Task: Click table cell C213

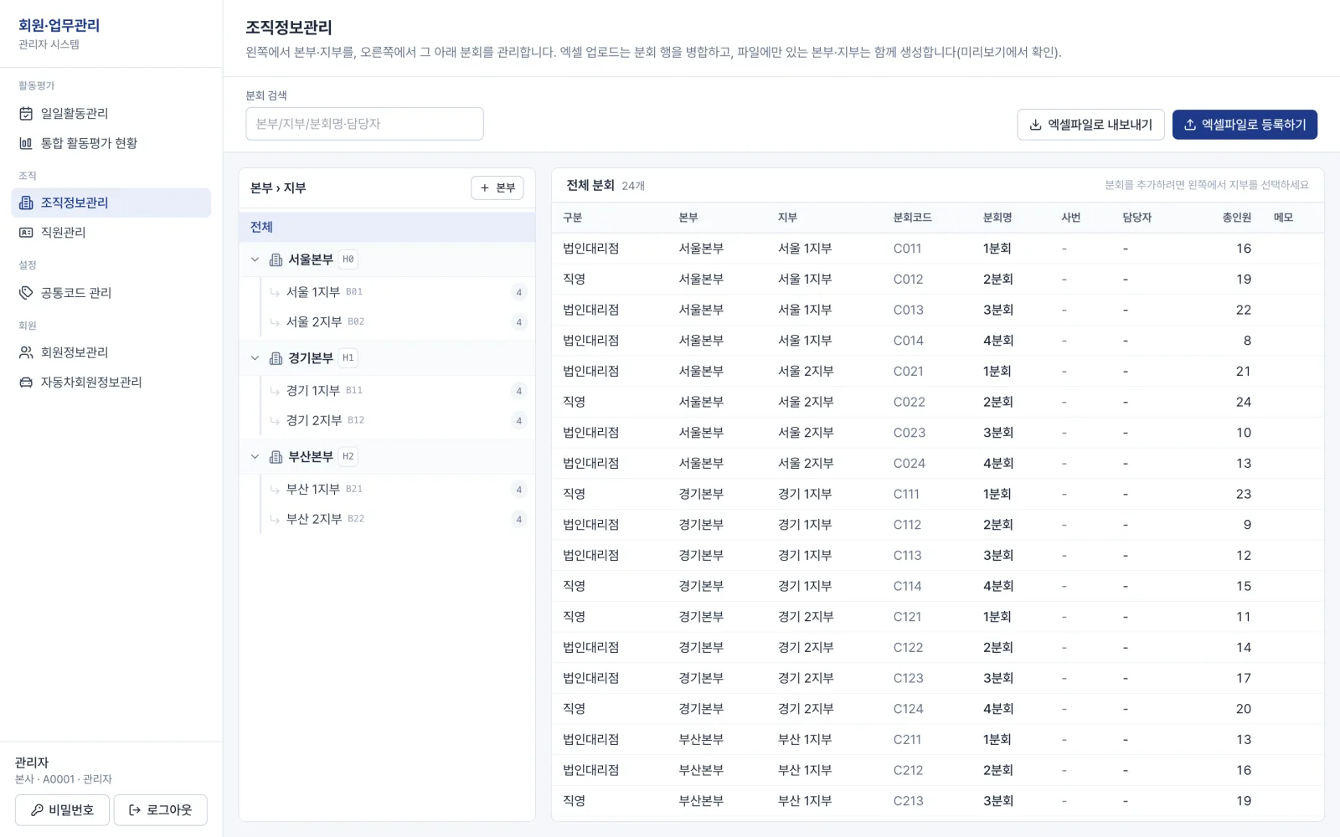Action: [x=908, y=801]
